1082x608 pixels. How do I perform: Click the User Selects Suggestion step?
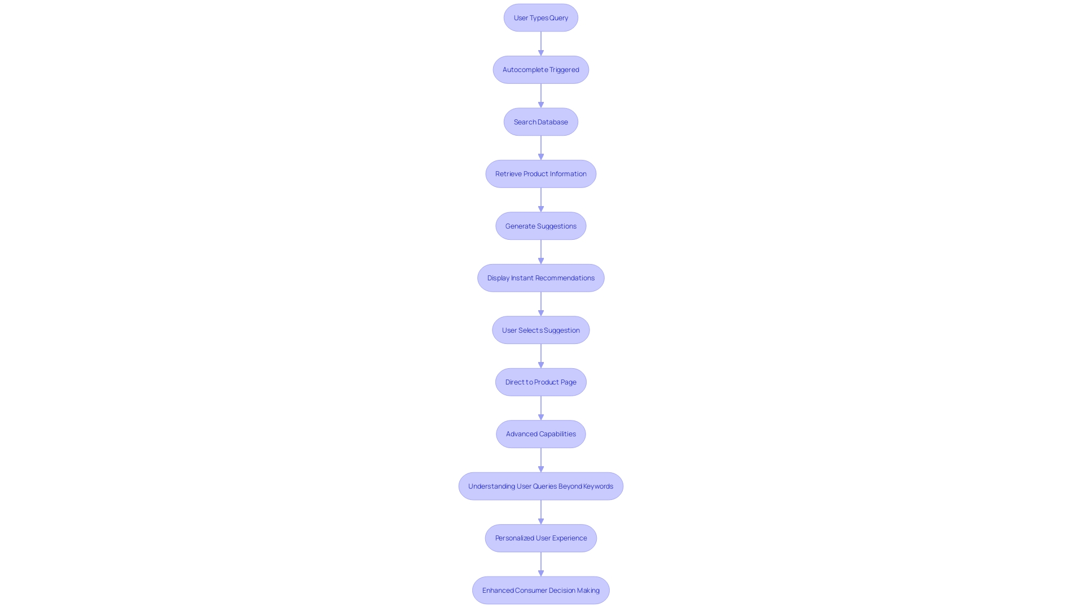541,329
